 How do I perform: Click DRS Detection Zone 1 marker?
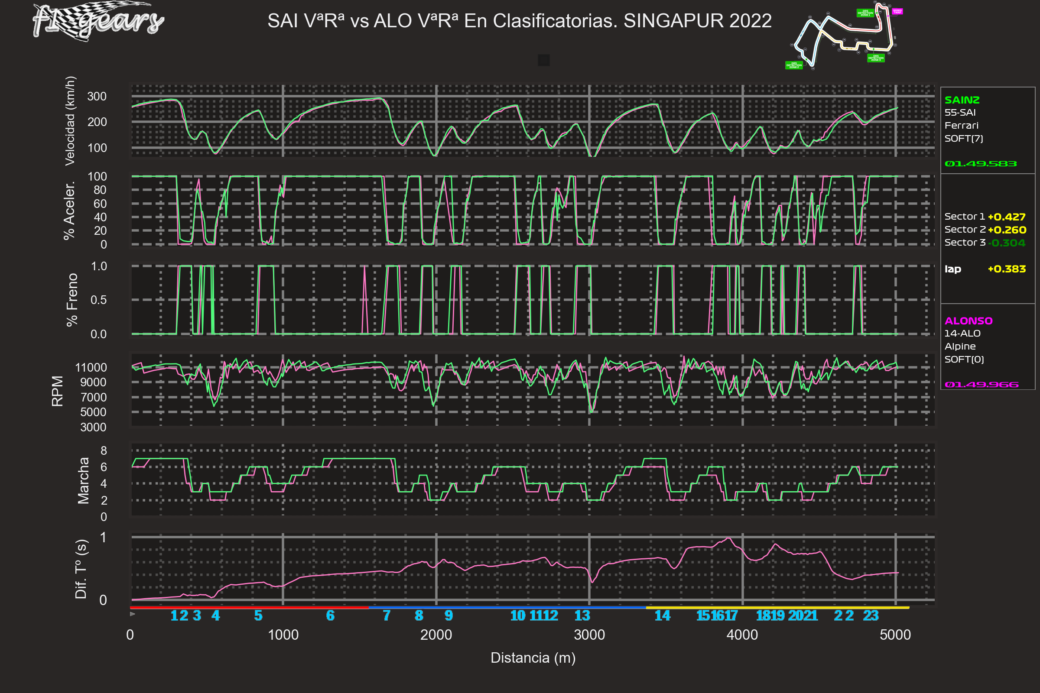865,13
